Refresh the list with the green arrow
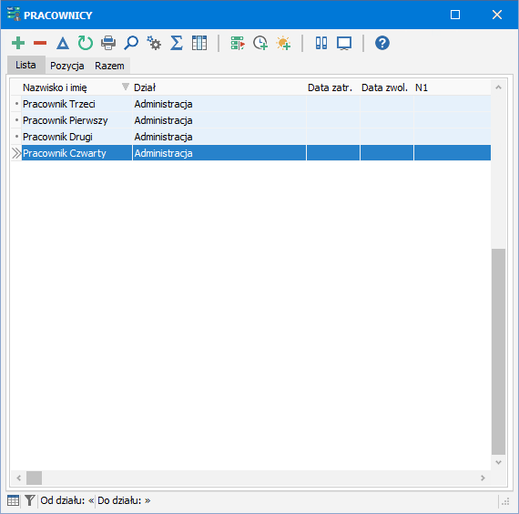 click(x=86, y=43)
